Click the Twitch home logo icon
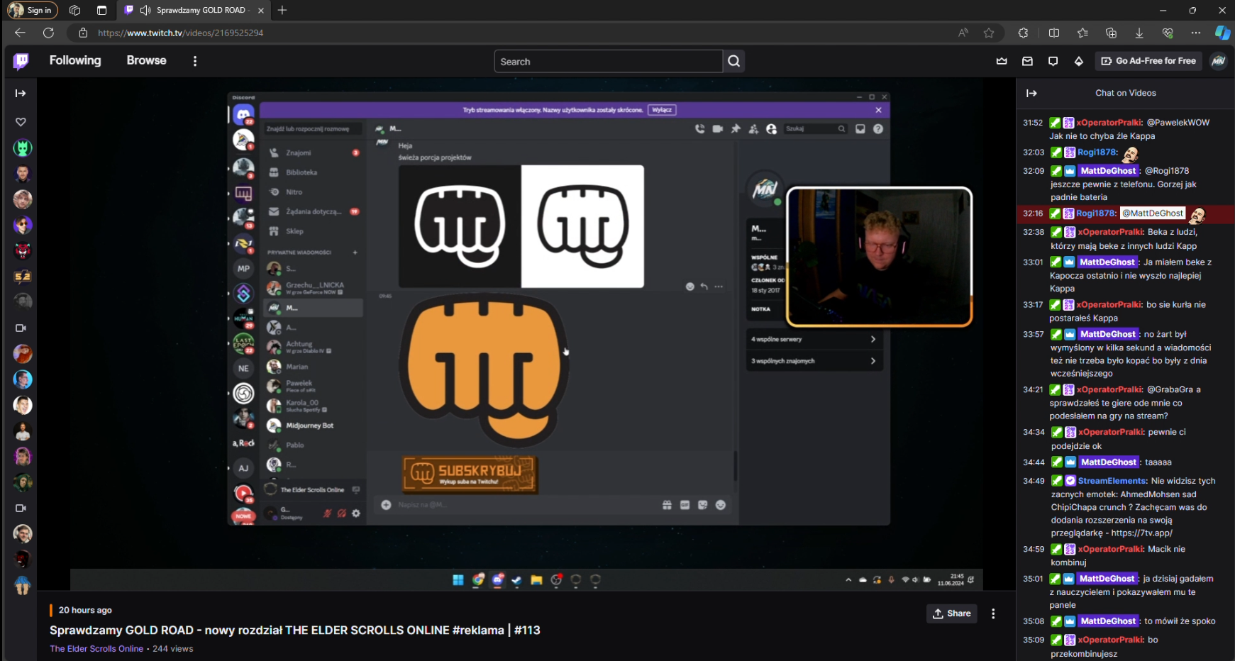Image resolution: width=1235 pixels, height=661 pixels. 21,61
